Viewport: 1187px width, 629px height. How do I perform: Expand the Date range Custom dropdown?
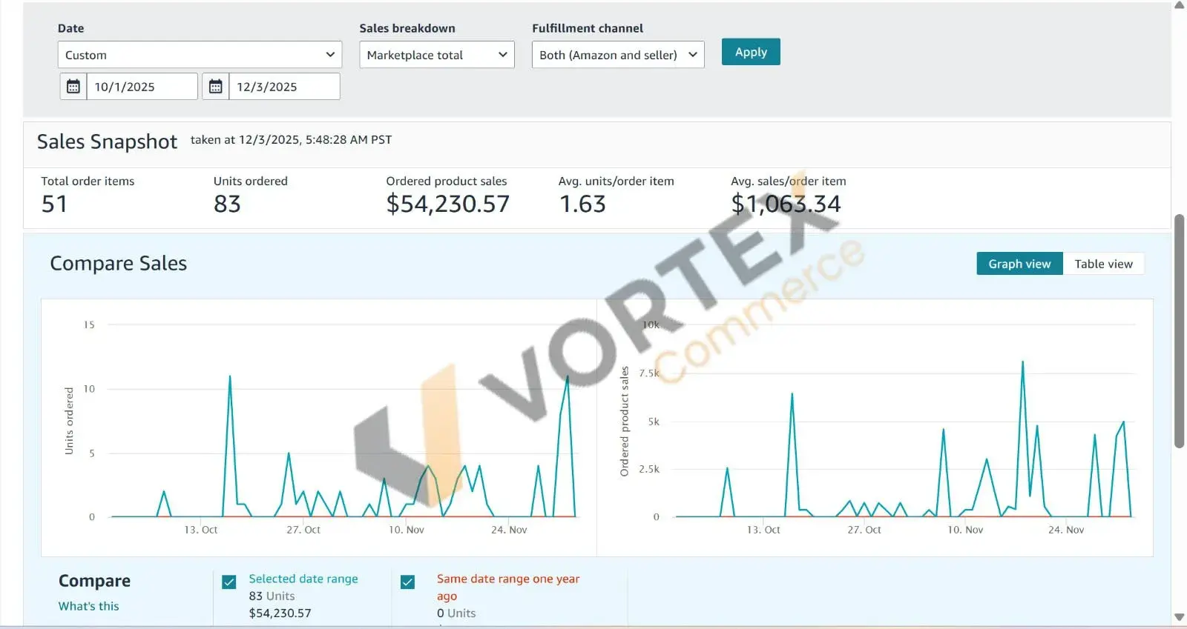tap(200, 55)
